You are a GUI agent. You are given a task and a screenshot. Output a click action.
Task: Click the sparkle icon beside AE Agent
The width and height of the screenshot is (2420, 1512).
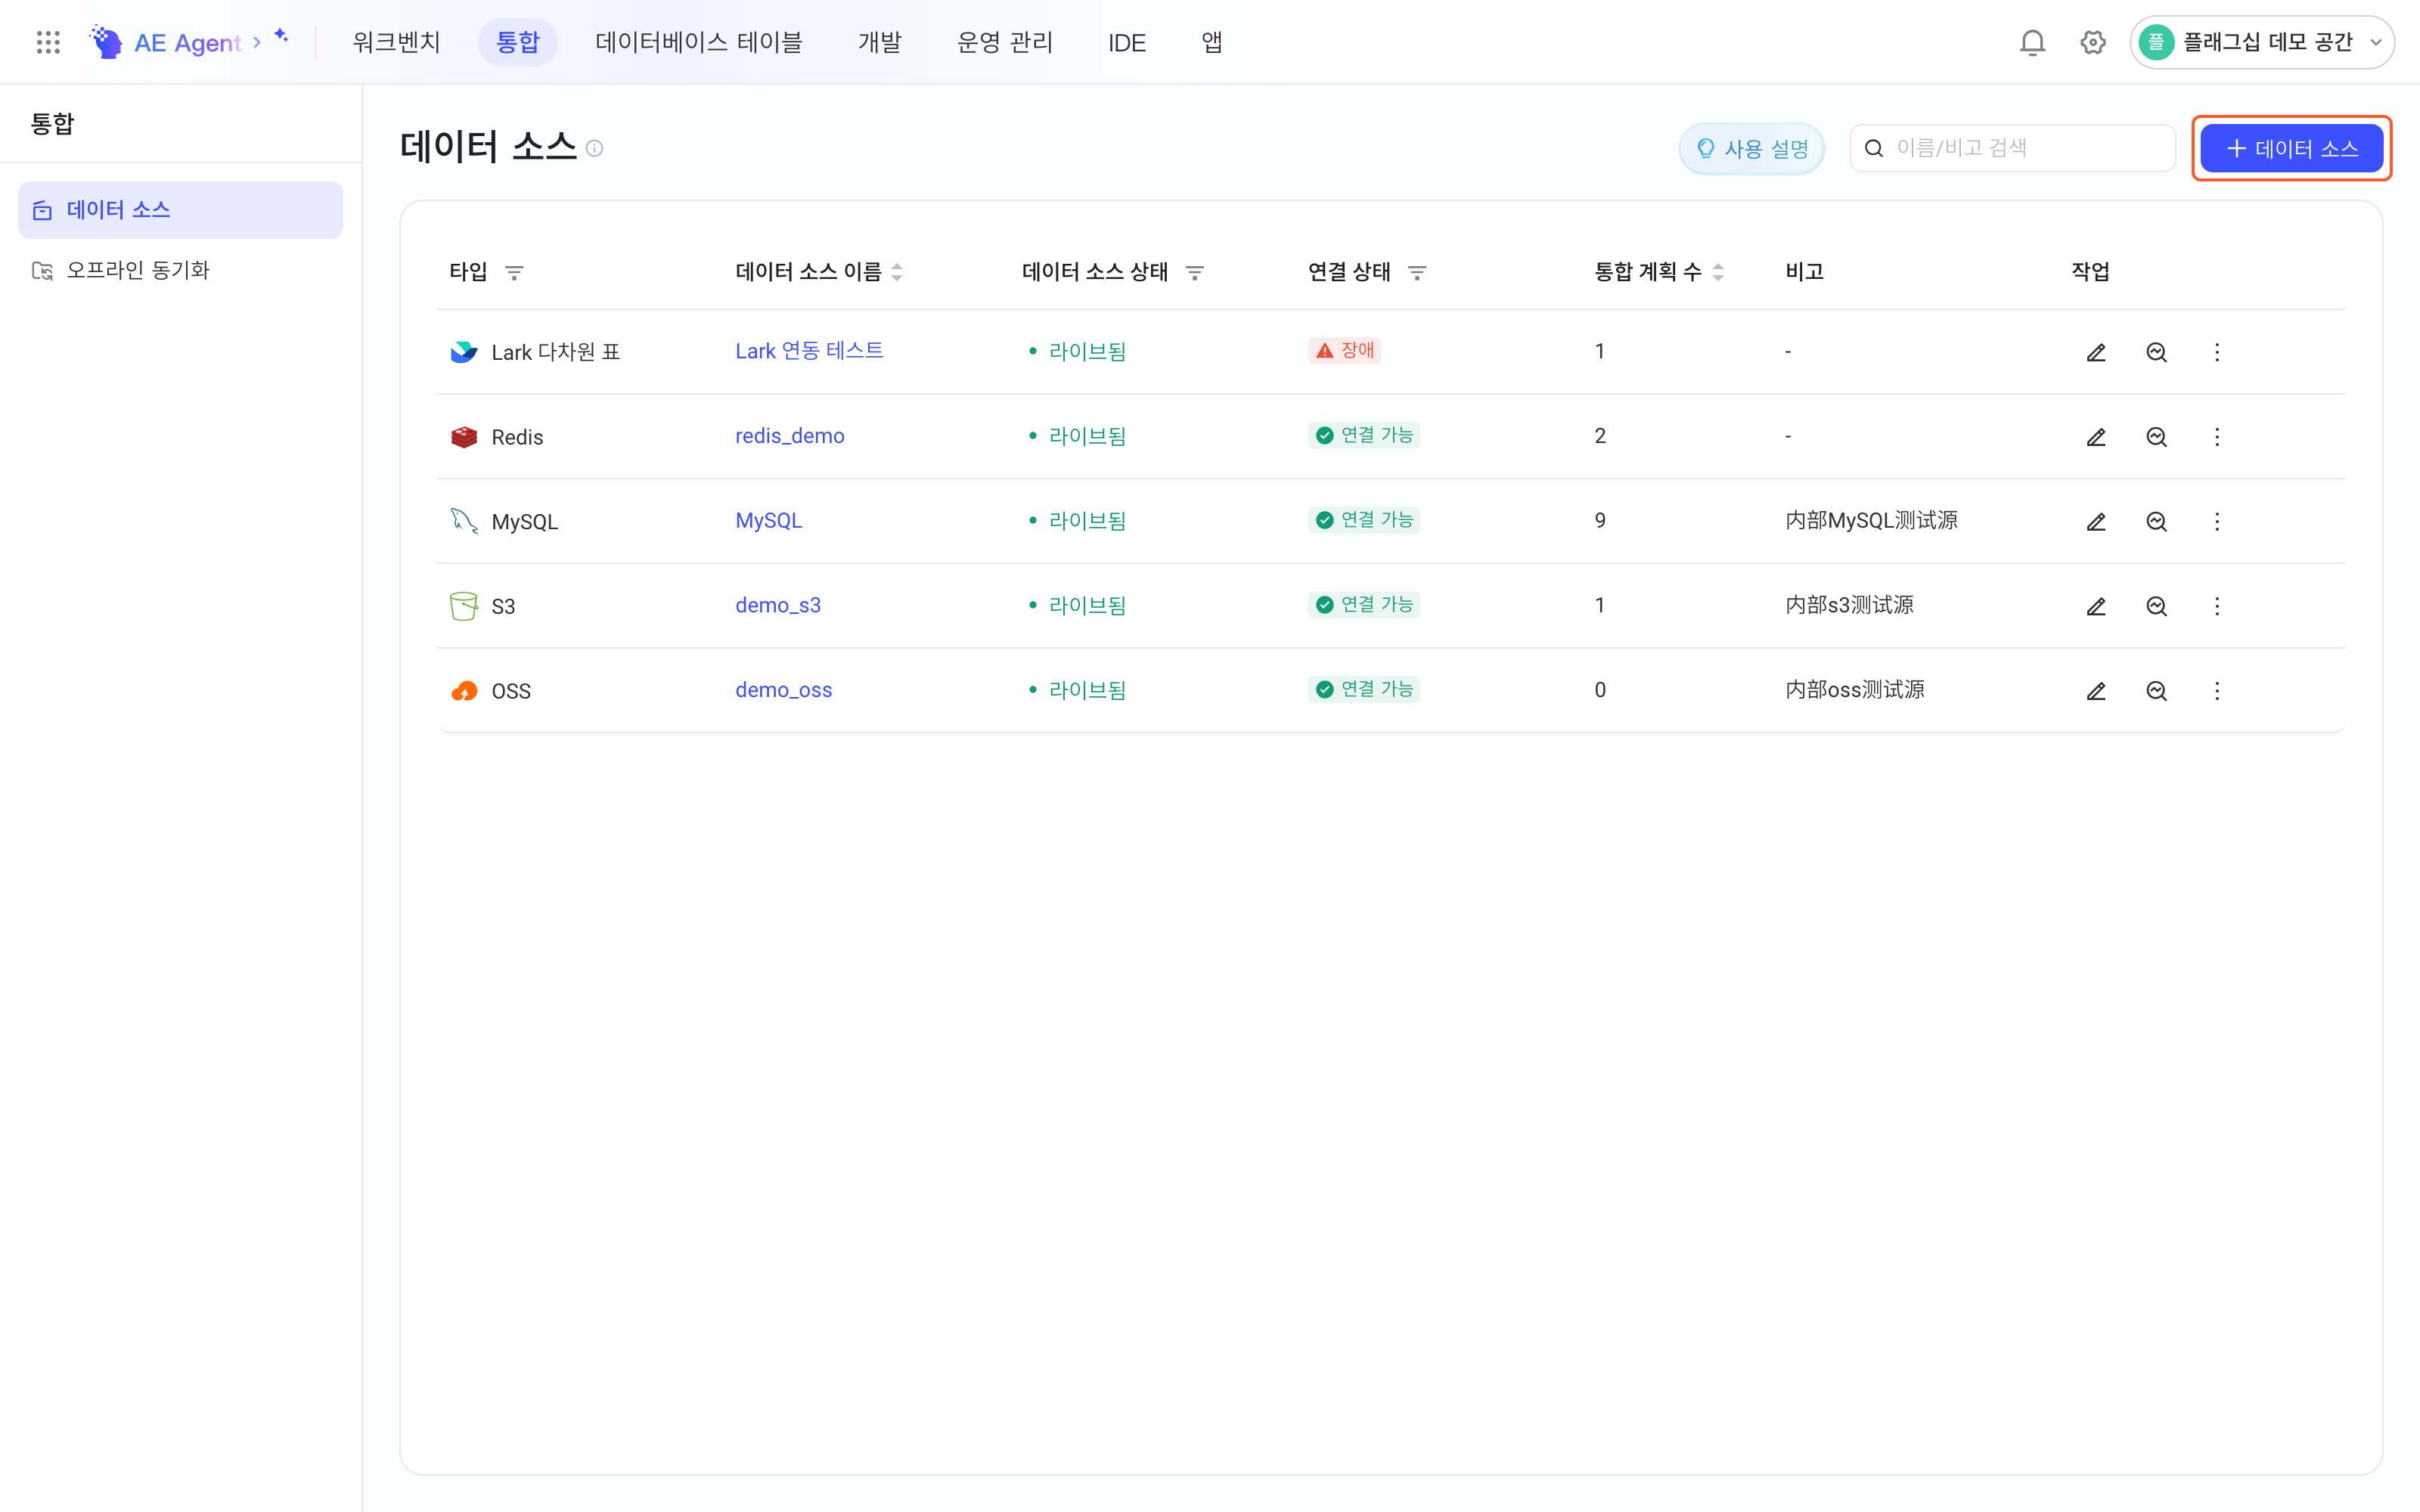pyautogui.click(x=282, y=36)
